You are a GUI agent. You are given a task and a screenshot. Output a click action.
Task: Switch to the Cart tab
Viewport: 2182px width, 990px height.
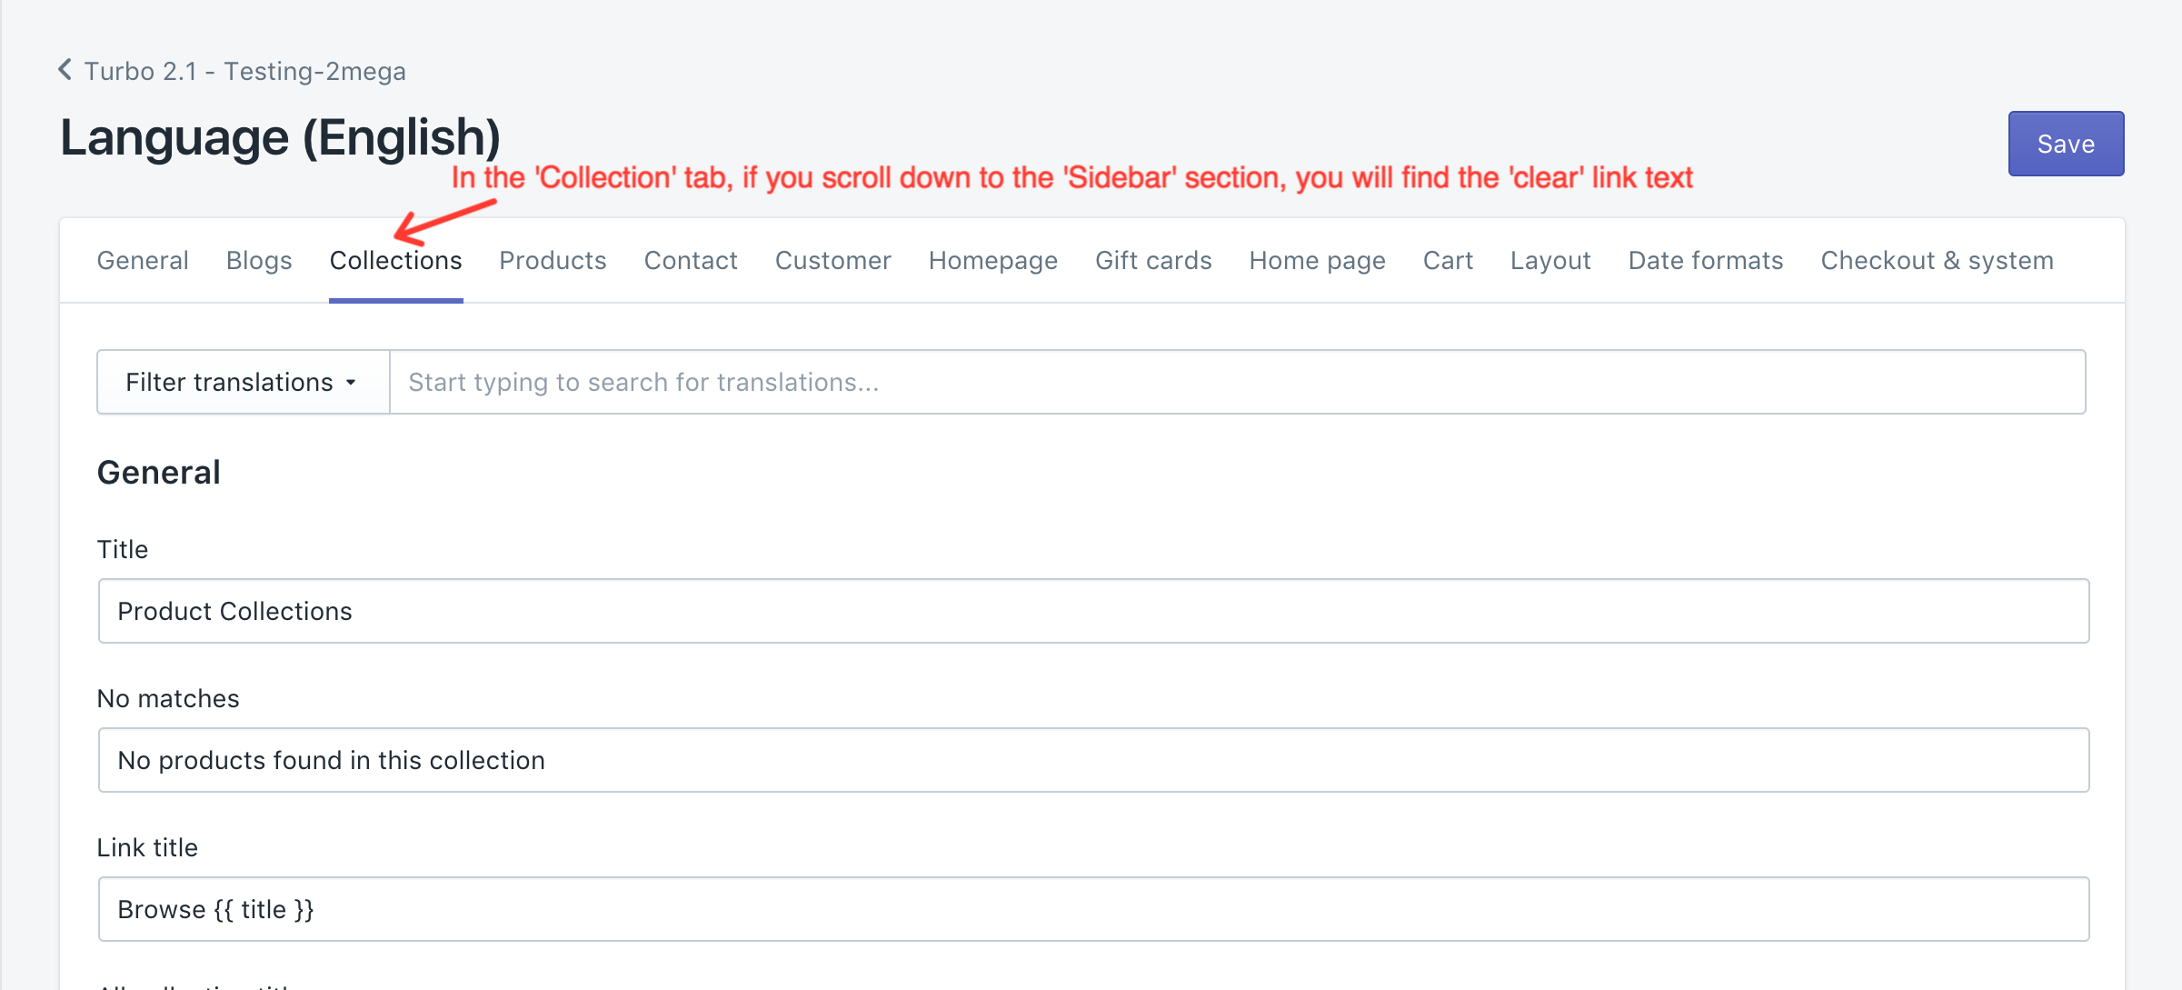tap(1448, 261)
